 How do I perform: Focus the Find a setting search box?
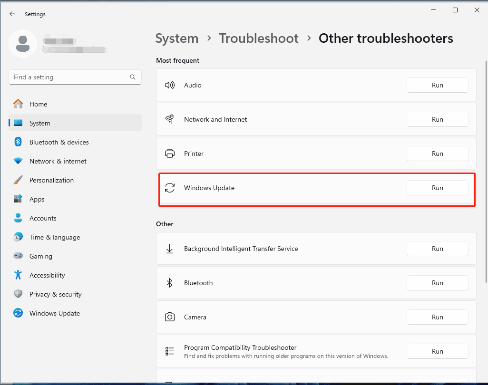coord(75,77)
